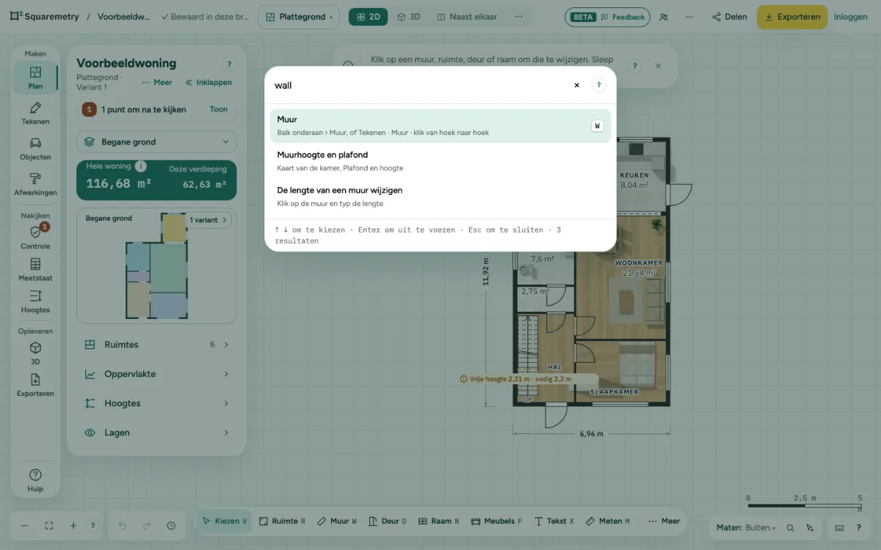
Task: Open Controle with notification badge
Action: 35,238
